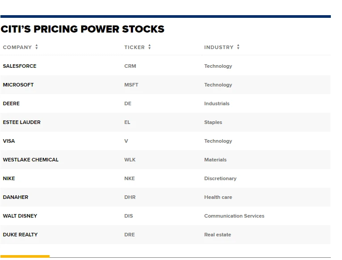The image size is (342, 260).
Task: Click the sort arrows next to Industry
Action: tap(238, 47)
